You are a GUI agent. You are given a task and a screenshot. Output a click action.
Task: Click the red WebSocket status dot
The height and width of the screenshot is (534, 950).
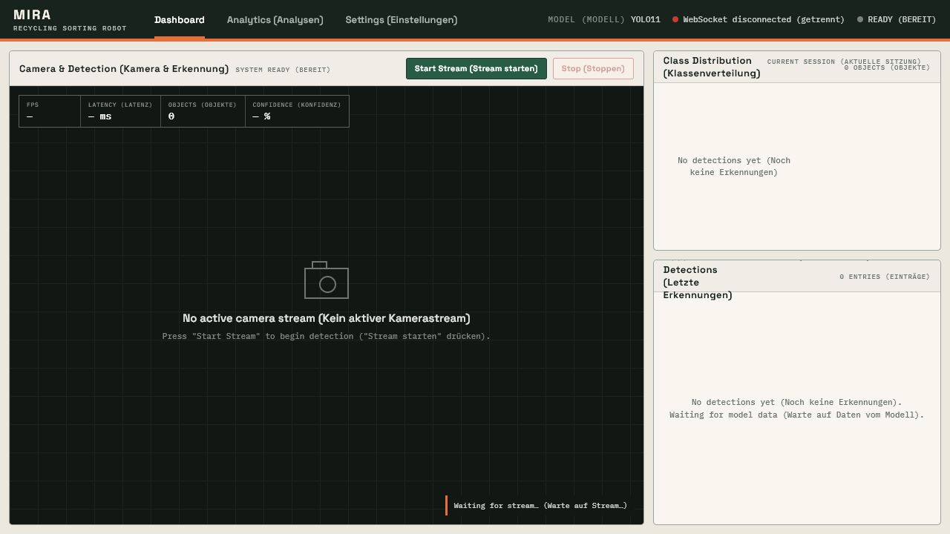(675, 19)
